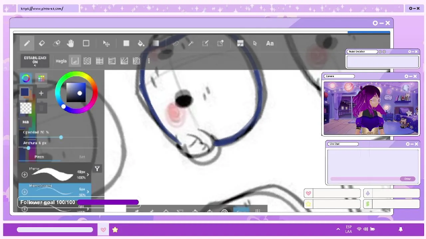Click the pink heart alert box icon
The height and width of the screenshot is (239, 426).
point(309,193)
